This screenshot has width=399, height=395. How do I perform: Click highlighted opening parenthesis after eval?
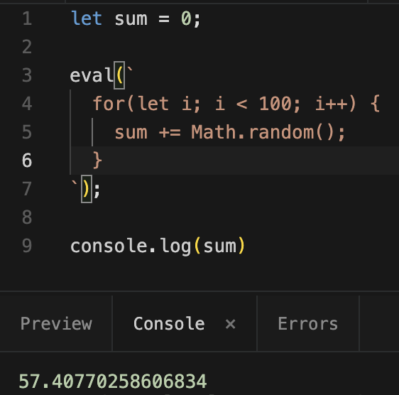[x=119, y=75]
